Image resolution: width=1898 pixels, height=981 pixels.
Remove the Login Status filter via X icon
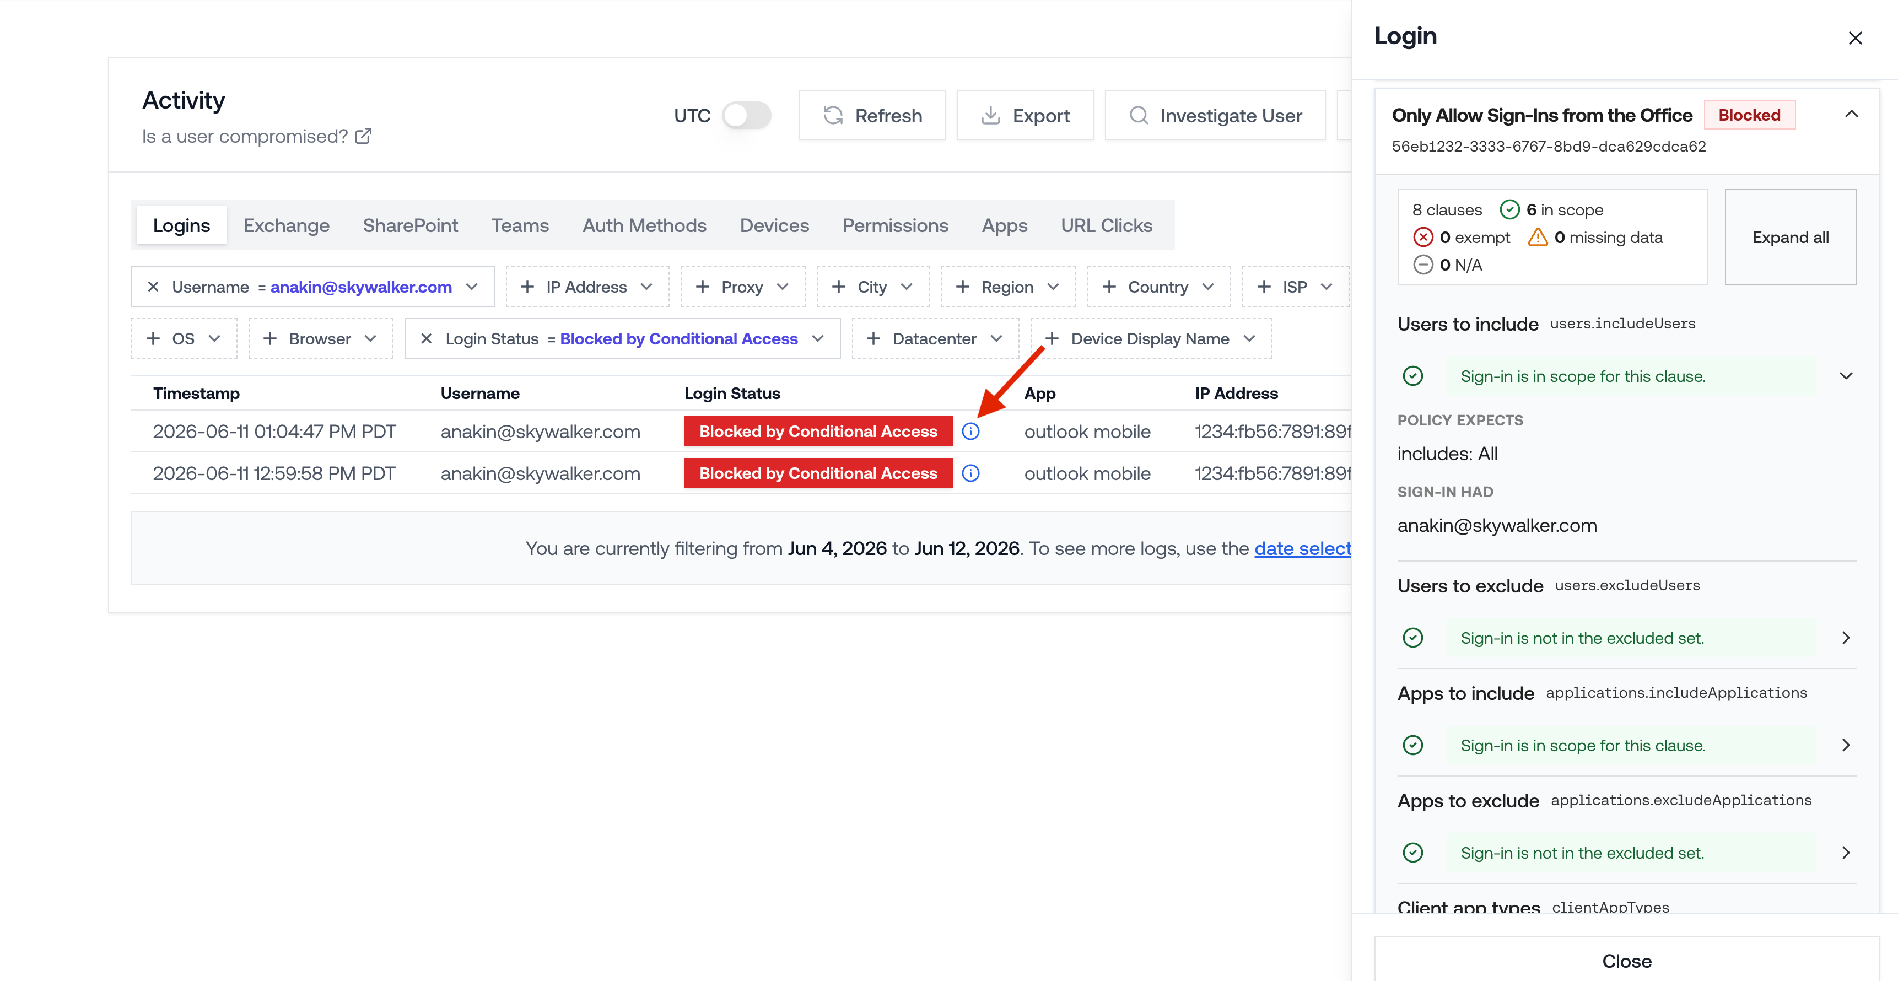coord(426,338)
